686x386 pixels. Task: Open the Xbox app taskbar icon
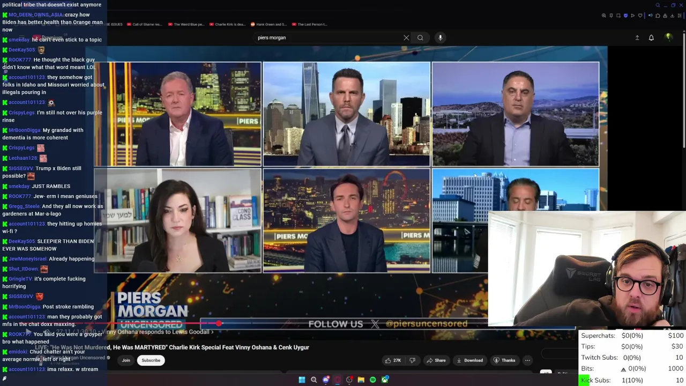[385, 380]
